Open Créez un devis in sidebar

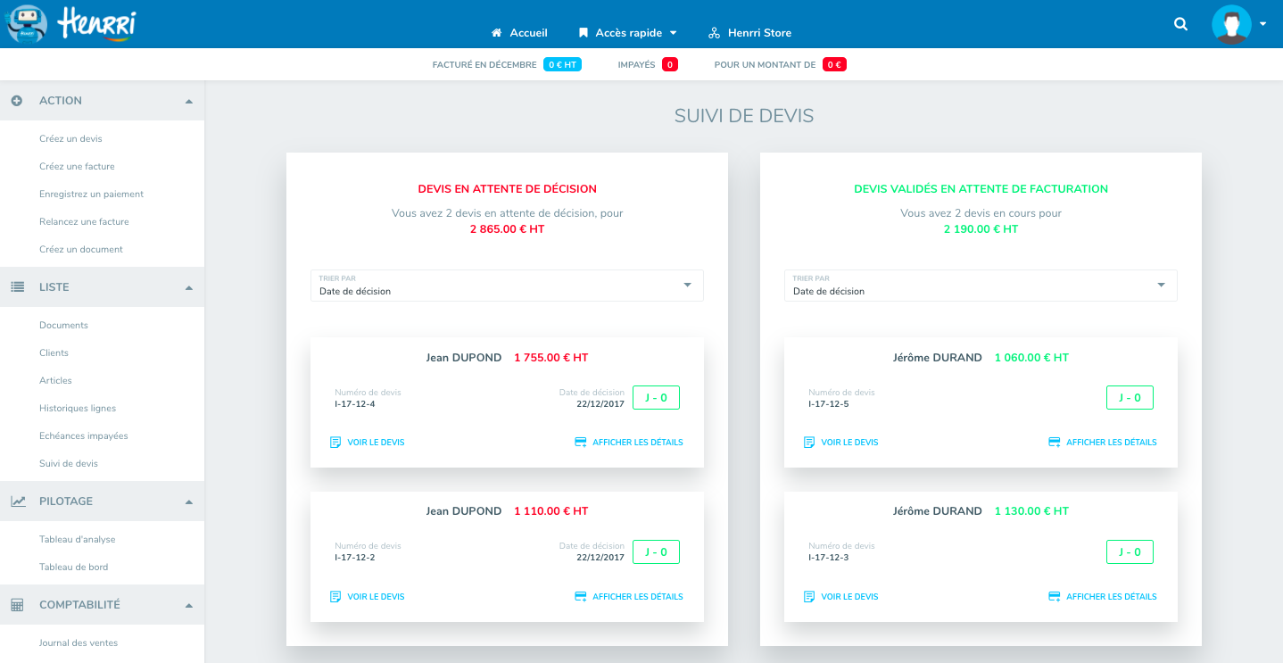coord(70,139)
